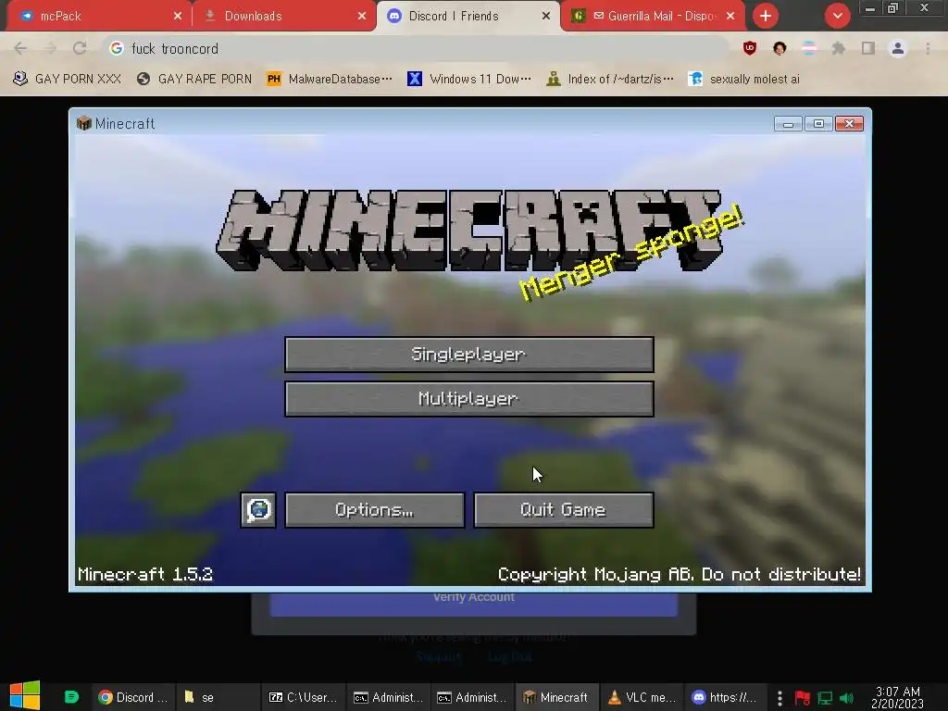Expand the tab search dropdown chevron

837,17
